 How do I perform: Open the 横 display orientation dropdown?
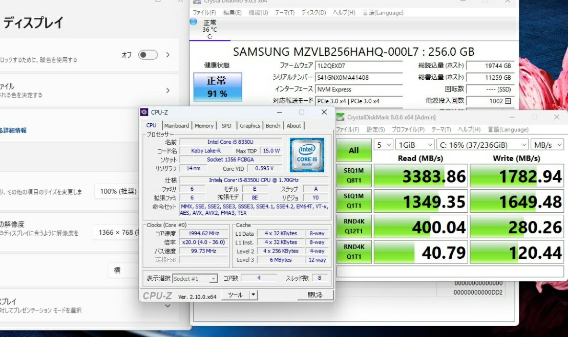pos(124,270)
